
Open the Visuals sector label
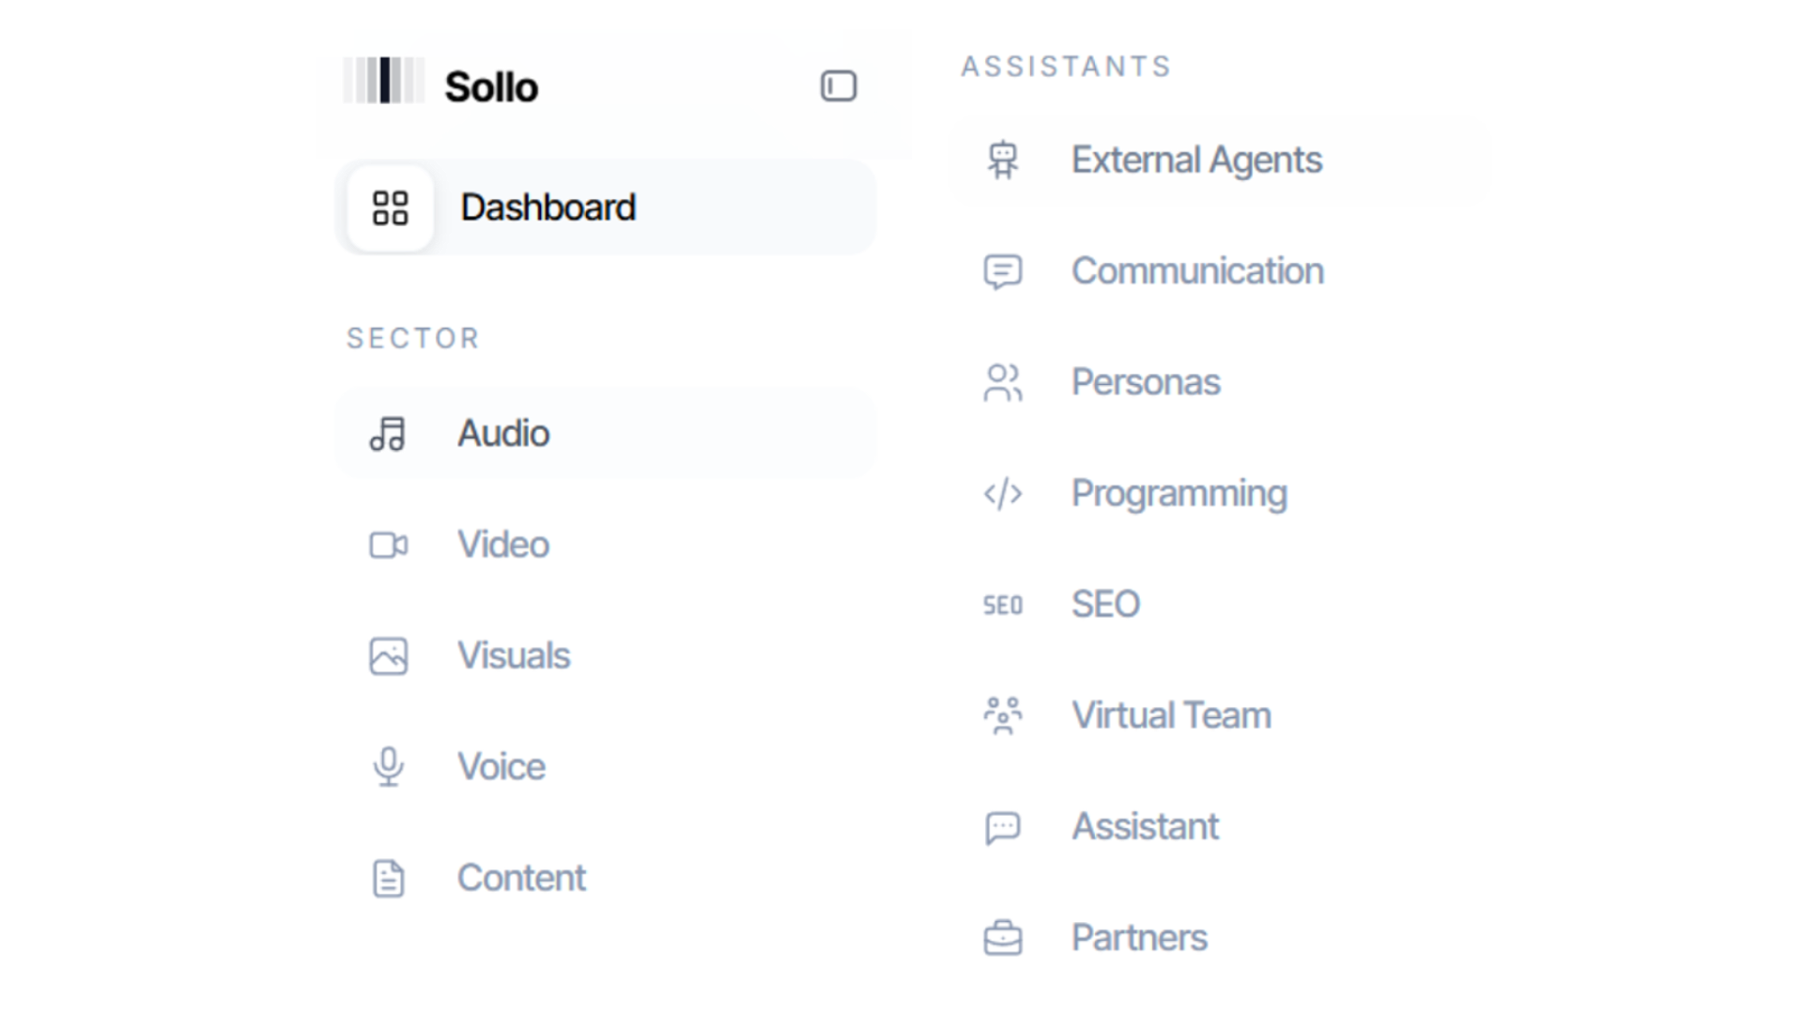[514, 656]
